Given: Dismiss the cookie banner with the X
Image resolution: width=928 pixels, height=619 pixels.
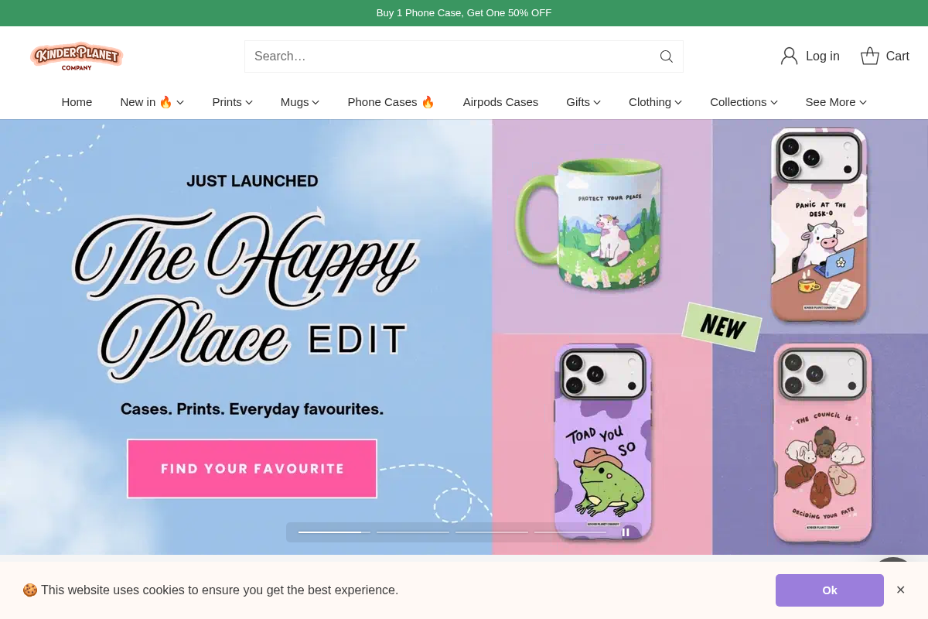Looking at the screenshot, I should pos(901,590).
